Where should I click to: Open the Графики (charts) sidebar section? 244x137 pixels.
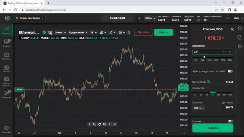[6, 43]
